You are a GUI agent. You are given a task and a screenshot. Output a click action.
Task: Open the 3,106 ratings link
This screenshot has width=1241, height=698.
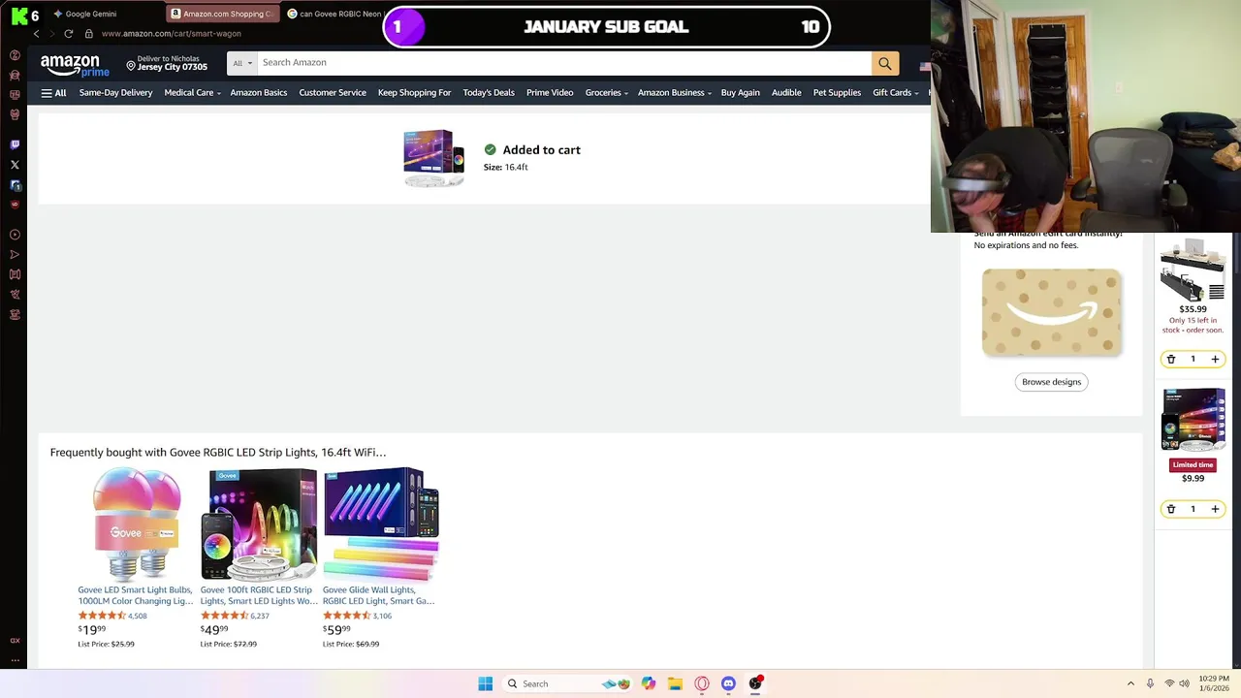[x=382, y=616]
